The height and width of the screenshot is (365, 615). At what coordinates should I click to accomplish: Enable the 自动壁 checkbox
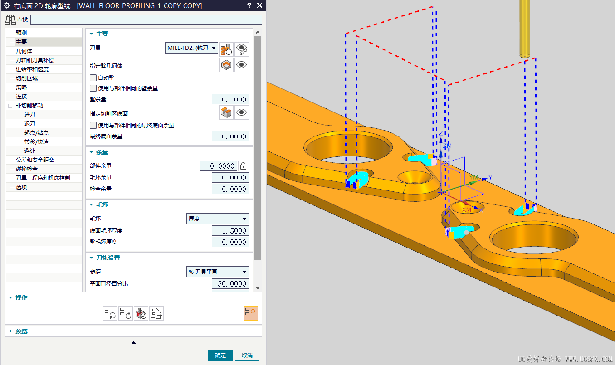(93, 78)
